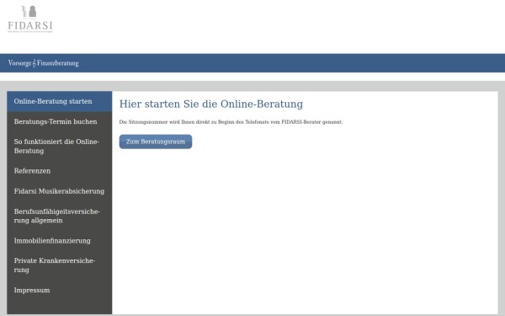Screen dimensions: 505x316
Task: Click heading Hier starten Sie die Online-Beratung
Action: [x=211, y=104]
